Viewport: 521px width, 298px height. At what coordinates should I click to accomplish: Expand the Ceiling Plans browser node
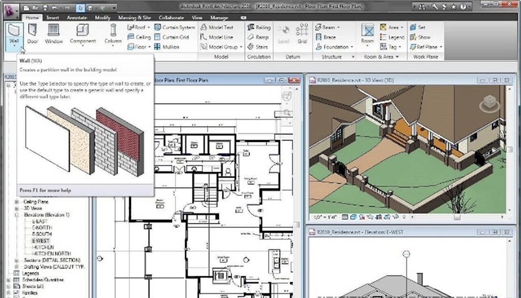click(17, 202)
